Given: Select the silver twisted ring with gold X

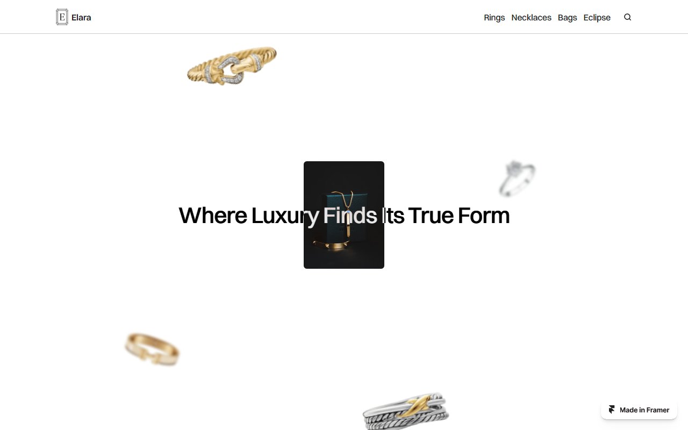Looking at the screenshot, I should (406, 411).
